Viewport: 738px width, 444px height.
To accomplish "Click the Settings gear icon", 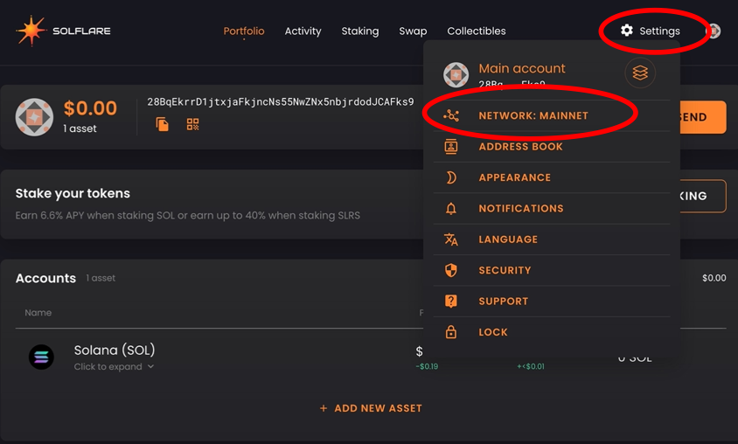I will (626, 31).
